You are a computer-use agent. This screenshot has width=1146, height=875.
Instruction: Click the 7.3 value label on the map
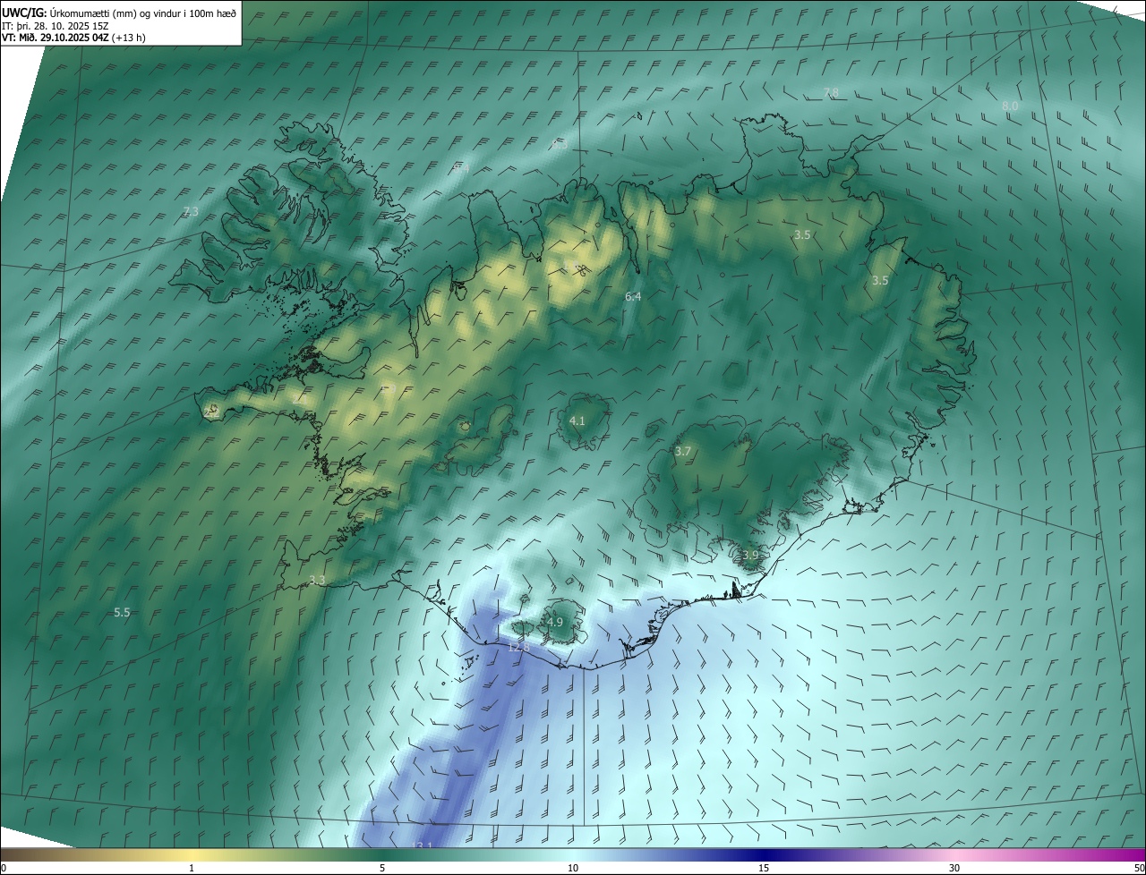pyautogui.click(x=190, y=211)
